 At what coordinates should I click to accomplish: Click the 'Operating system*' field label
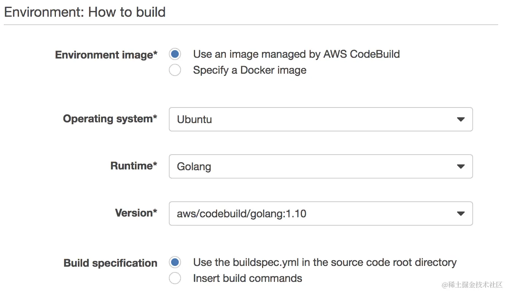click(x=110, y=119)
